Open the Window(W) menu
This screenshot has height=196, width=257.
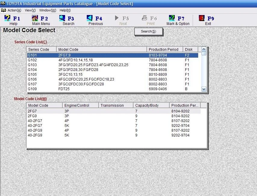48,10
